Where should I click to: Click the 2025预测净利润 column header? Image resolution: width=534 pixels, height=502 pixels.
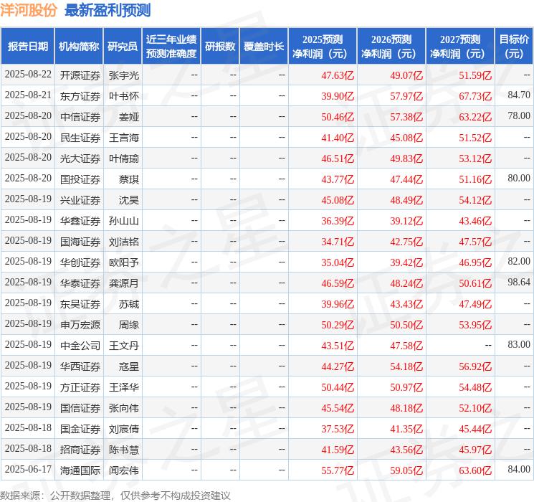pos(323,47)
